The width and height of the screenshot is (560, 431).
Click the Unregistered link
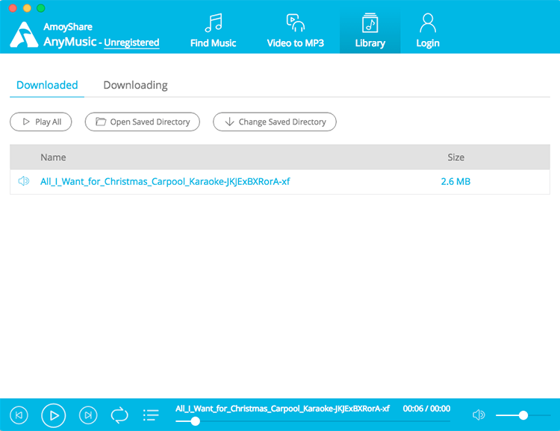point(131,43)
